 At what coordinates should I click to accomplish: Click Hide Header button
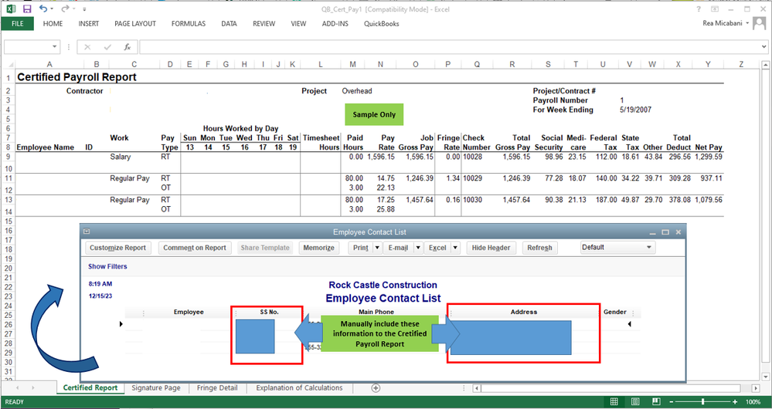[491, 248]
